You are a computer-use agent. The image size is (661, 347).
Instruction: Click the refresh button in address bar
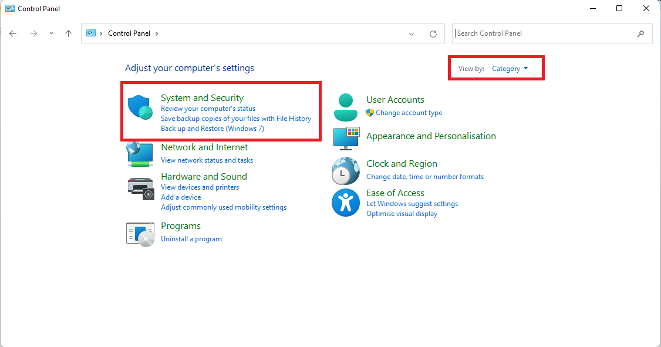click(433, 33)
